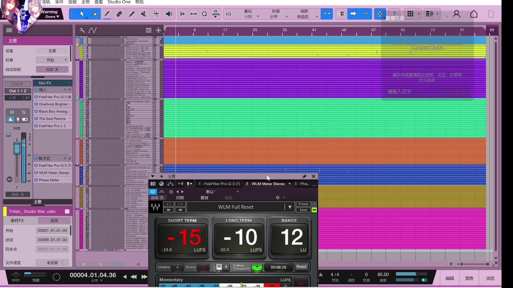Click the Waves Save button
The width and height of the screenshot is (513, 288).
(x=303, y=210)
